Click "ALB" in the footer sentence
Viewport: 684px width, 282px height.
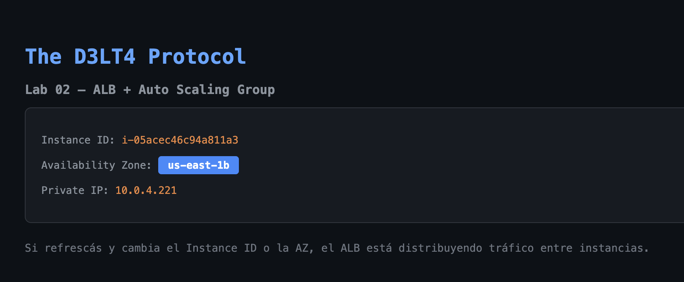[350, 248]
